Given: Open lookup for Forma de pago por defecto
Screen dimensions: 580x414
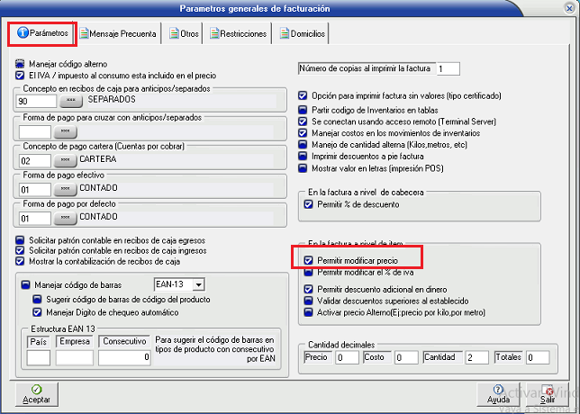Looking at the screenshot, I should (65, 219).
